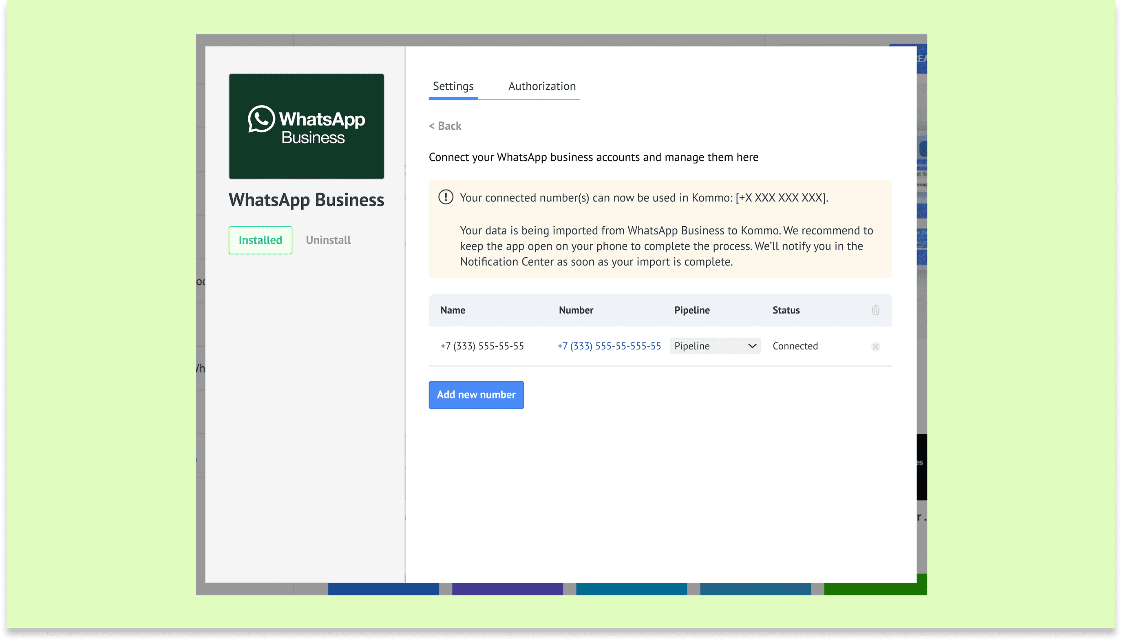Click the Name column header
Viewport: 1122px width, 641px height.
tap(453, 310)
